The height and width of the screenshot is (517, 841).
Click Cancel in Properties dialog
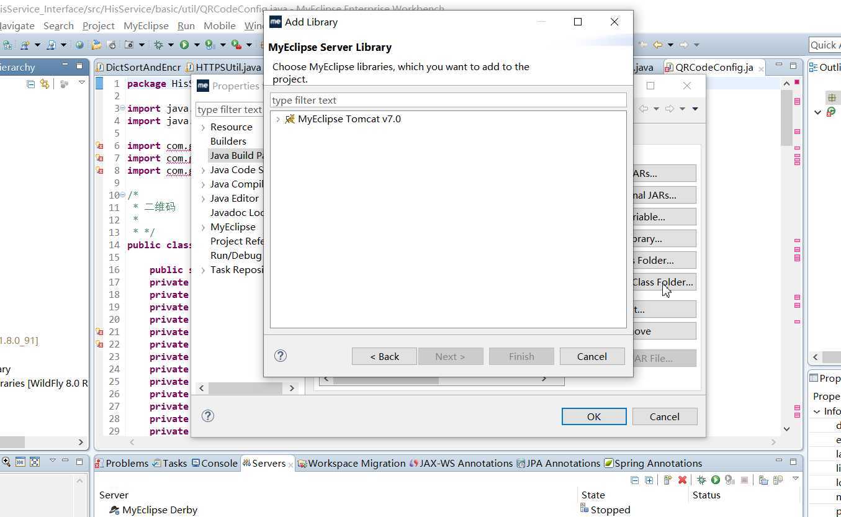coord(664,416)
